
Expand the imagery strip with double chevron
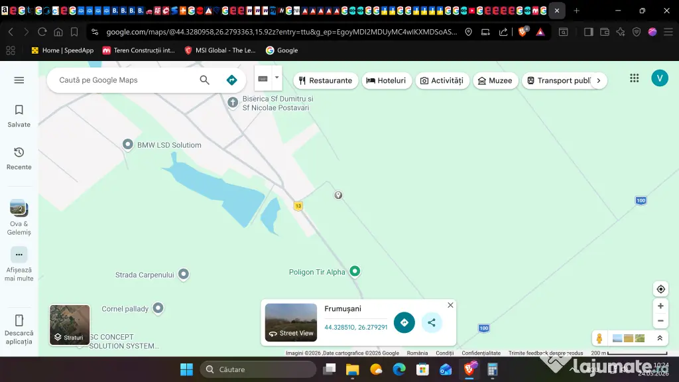tap(660, 338)
